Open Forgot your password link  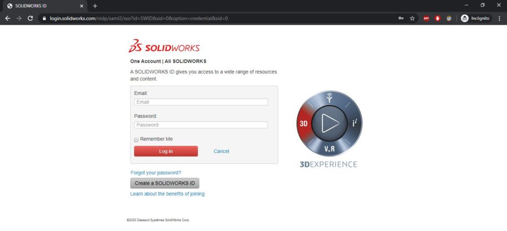(156, 173)
